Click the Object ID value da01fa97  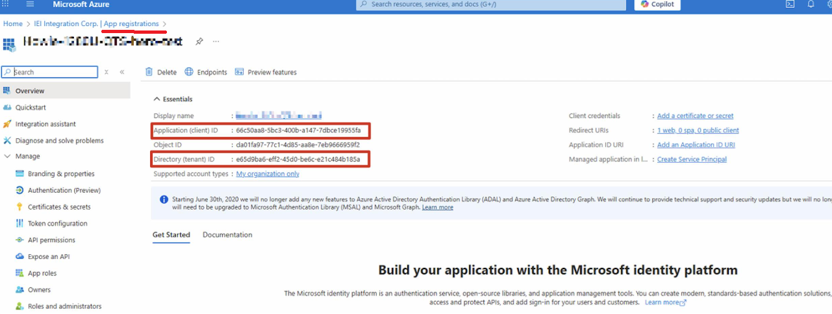tap(297, 145)
